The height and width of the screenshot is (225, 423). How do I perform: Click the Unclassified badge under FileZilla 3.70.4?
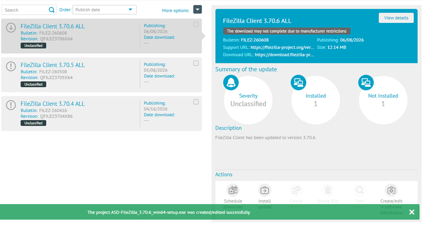[33, 123]
